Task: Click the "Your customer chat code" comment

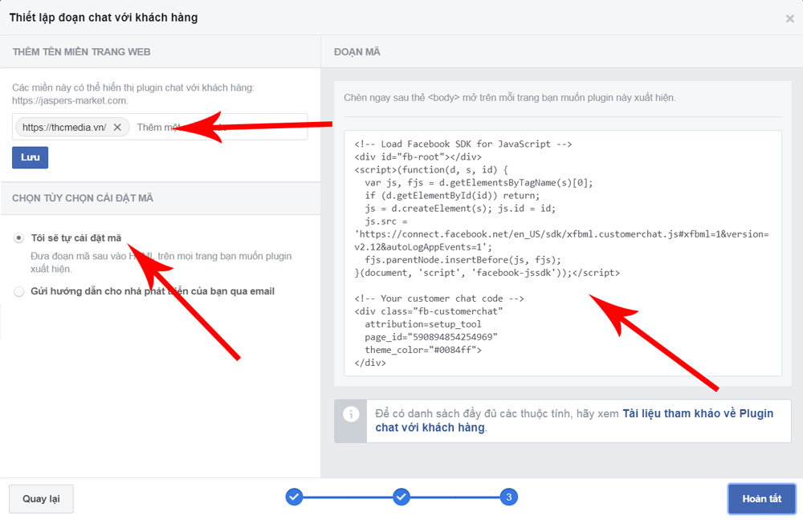Action: (439, 299)
